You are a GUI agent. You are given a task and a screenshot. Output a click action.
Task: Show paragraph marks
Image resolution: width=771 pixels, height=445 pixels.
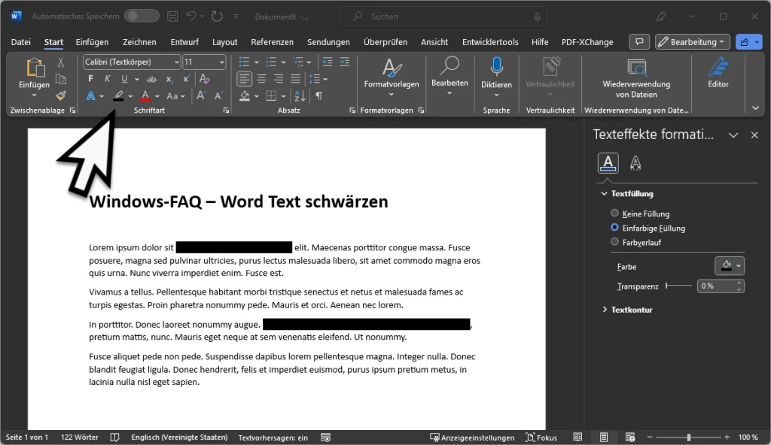(x=319, y=95)
